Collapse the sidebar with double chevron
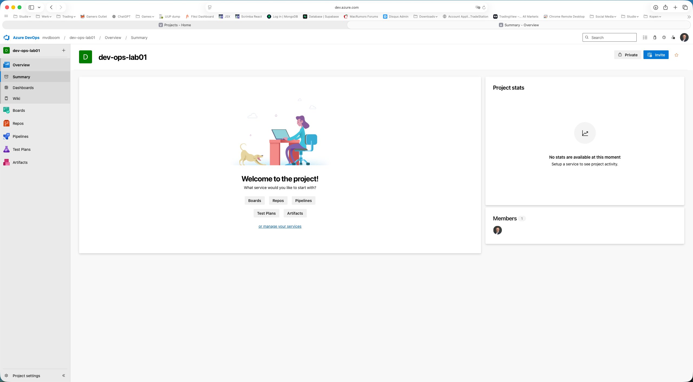 (64, 376)
